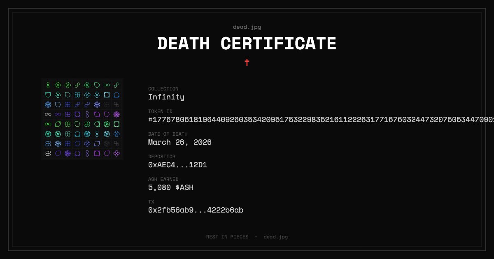
Task: Click the '5,080 $ASH' amount
Action: click(x=171, y=187)
